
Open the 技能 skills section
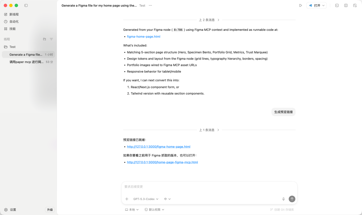(x=10, y=29)
